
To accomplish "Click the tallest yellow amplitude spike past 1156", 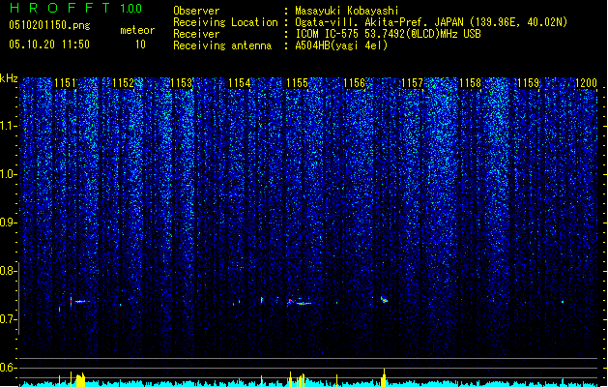I will tap(384, 377).
